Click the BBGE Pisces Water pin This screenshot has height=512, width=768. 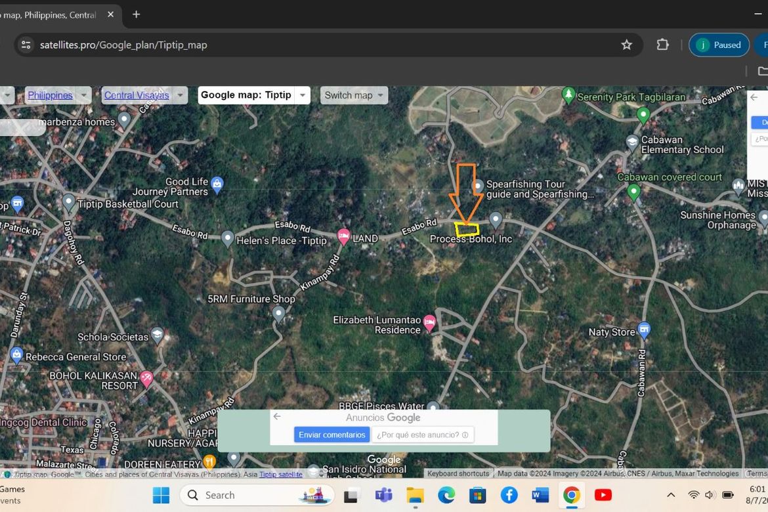coord(433,406)
